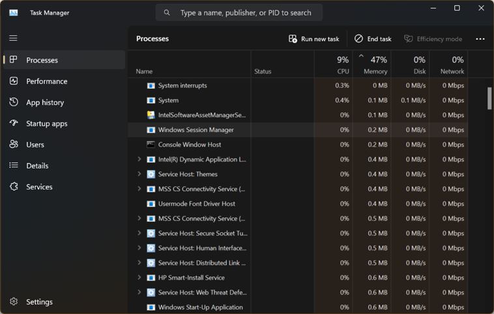
Task: Click the Console Window Host icon
Action: pyautogui.click(x=151, y=145)
